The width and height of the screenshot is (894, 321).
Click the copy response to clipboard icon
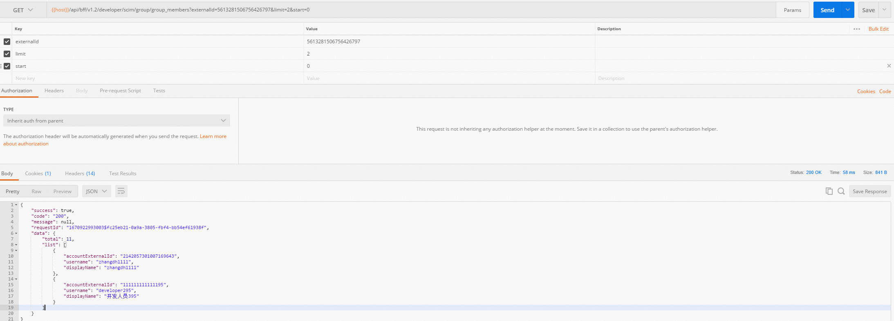[829, 191]
